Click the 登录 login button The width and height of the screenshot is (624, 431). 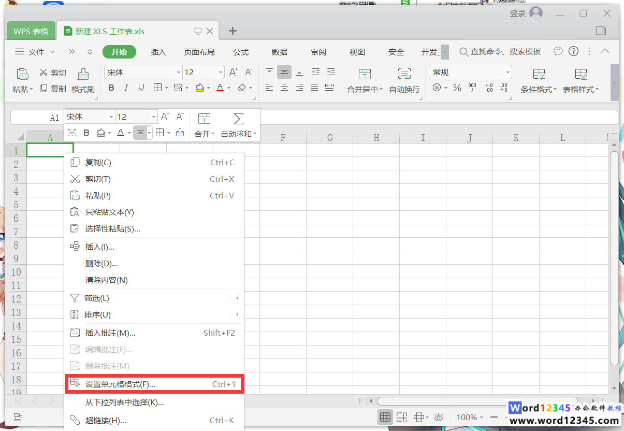click(x=518, y=13)
